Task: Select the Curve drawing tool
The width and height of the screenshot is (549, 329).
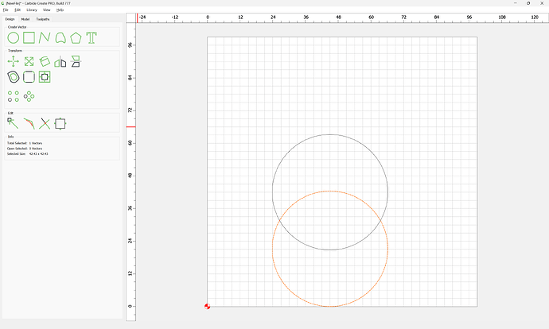Action: 60,38
